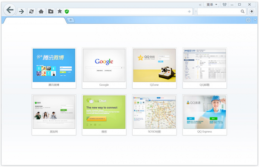
Task: Open the downloads arrow button
Action: [x=252, y=11]
